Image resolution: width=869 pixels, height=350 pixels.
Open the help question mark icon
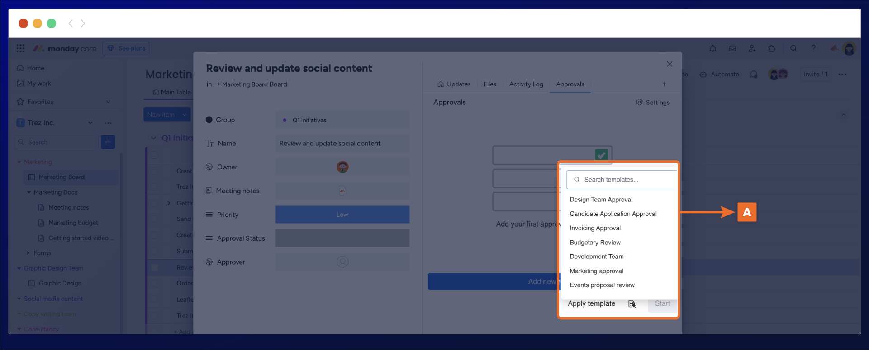(813, 48)
